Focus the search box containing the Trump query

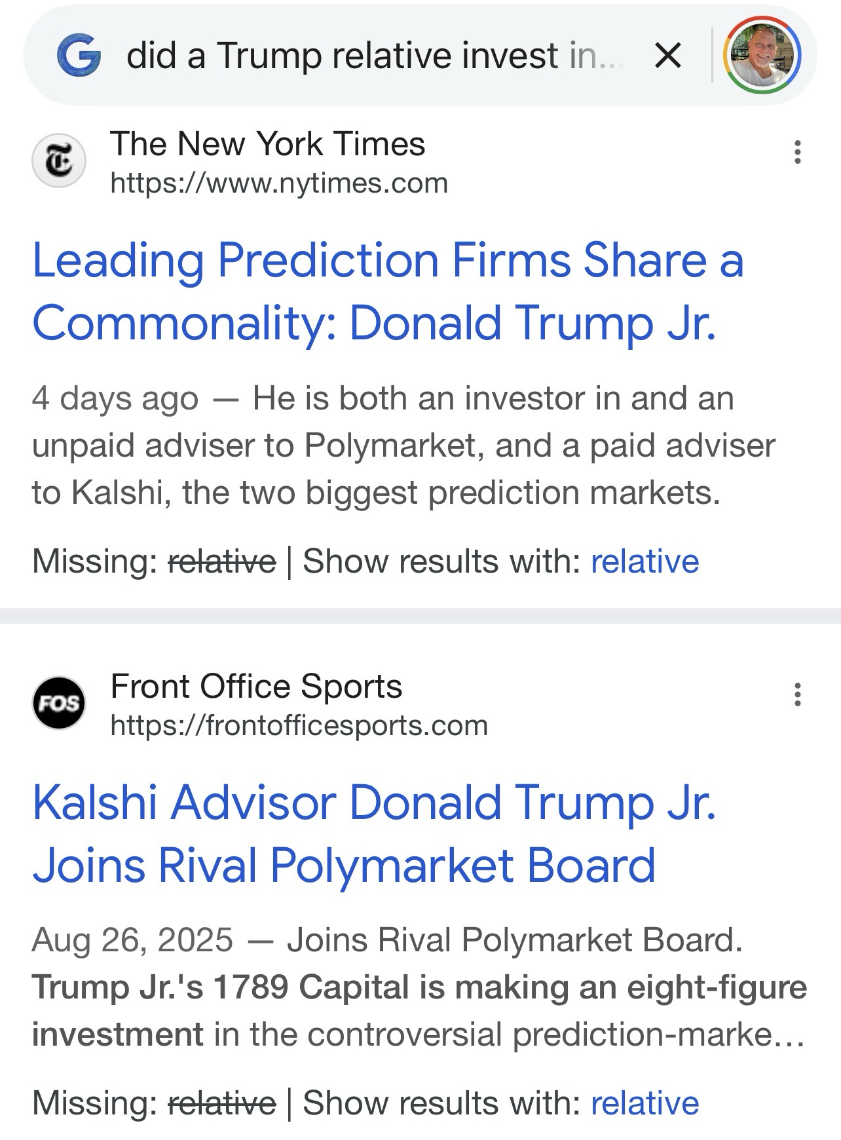tap(373, 55)
